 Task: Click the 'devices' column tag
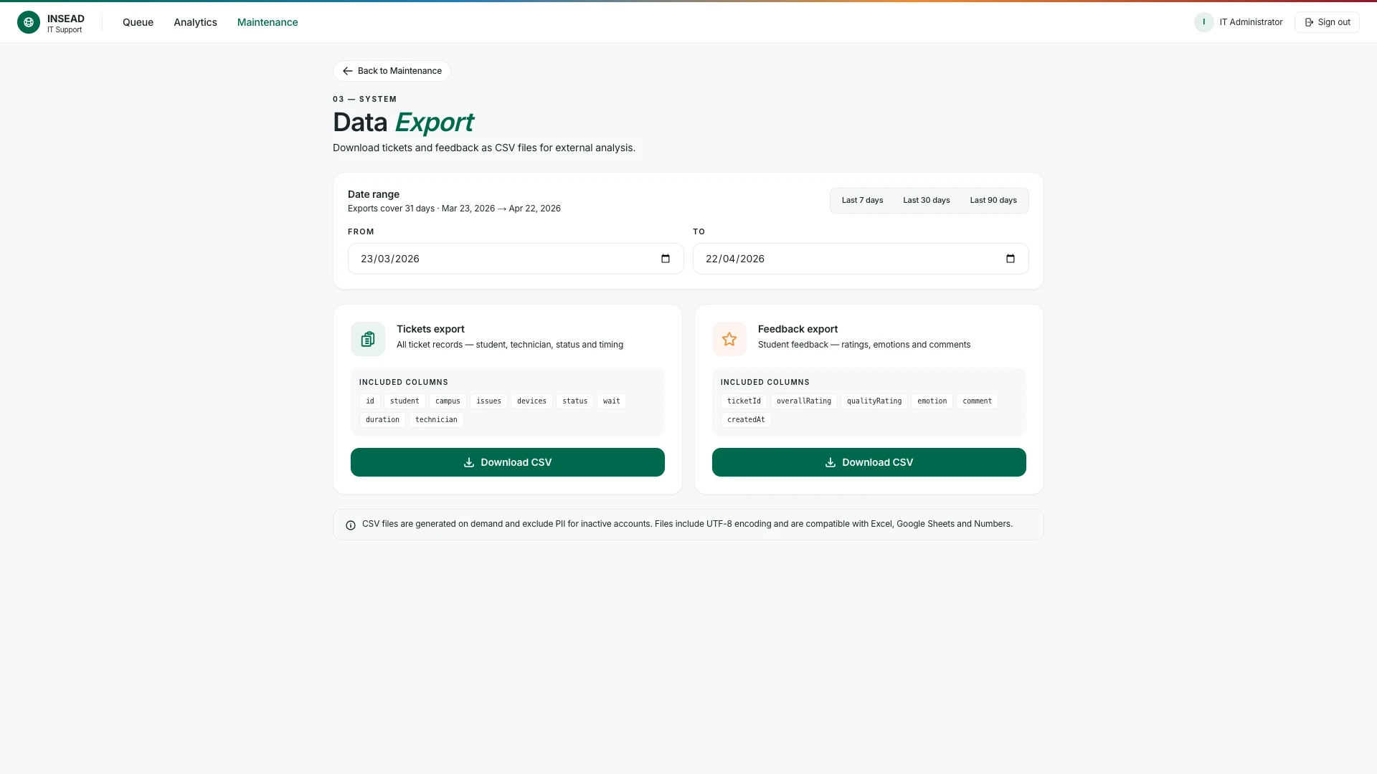point(531,401)
